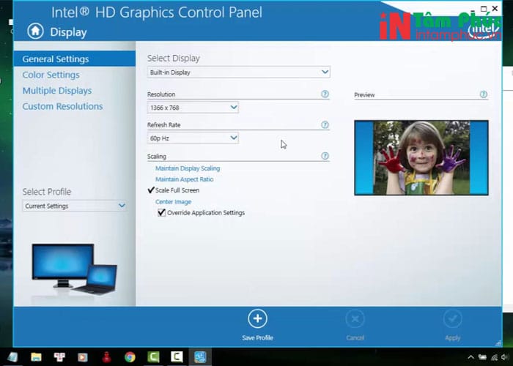
Task: Select Scale Full Screen option
Action: (177, 190)
